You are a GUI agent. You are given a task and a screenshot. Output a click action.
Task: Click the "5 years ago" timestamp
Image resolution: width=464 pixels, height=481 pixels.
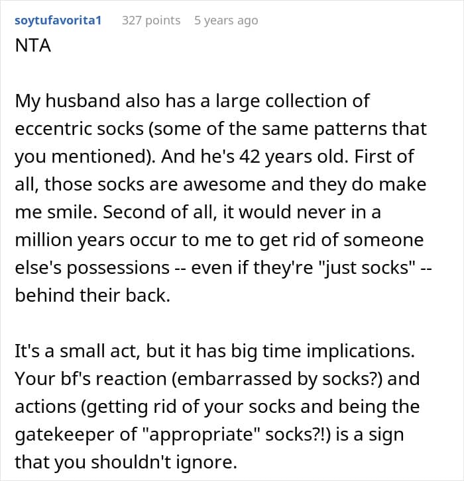tap(226, 21)
